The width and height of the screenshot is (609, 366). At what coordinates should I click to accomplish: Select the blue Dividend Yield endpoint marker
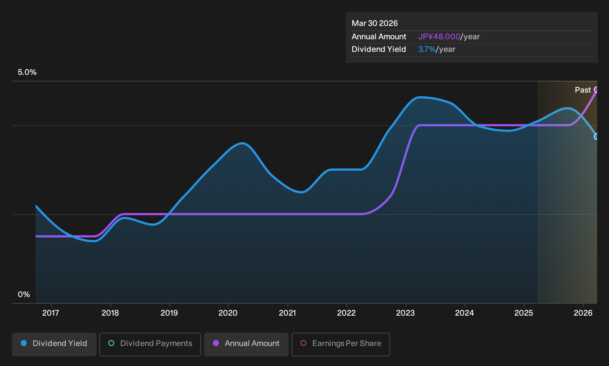click(596, 137)
